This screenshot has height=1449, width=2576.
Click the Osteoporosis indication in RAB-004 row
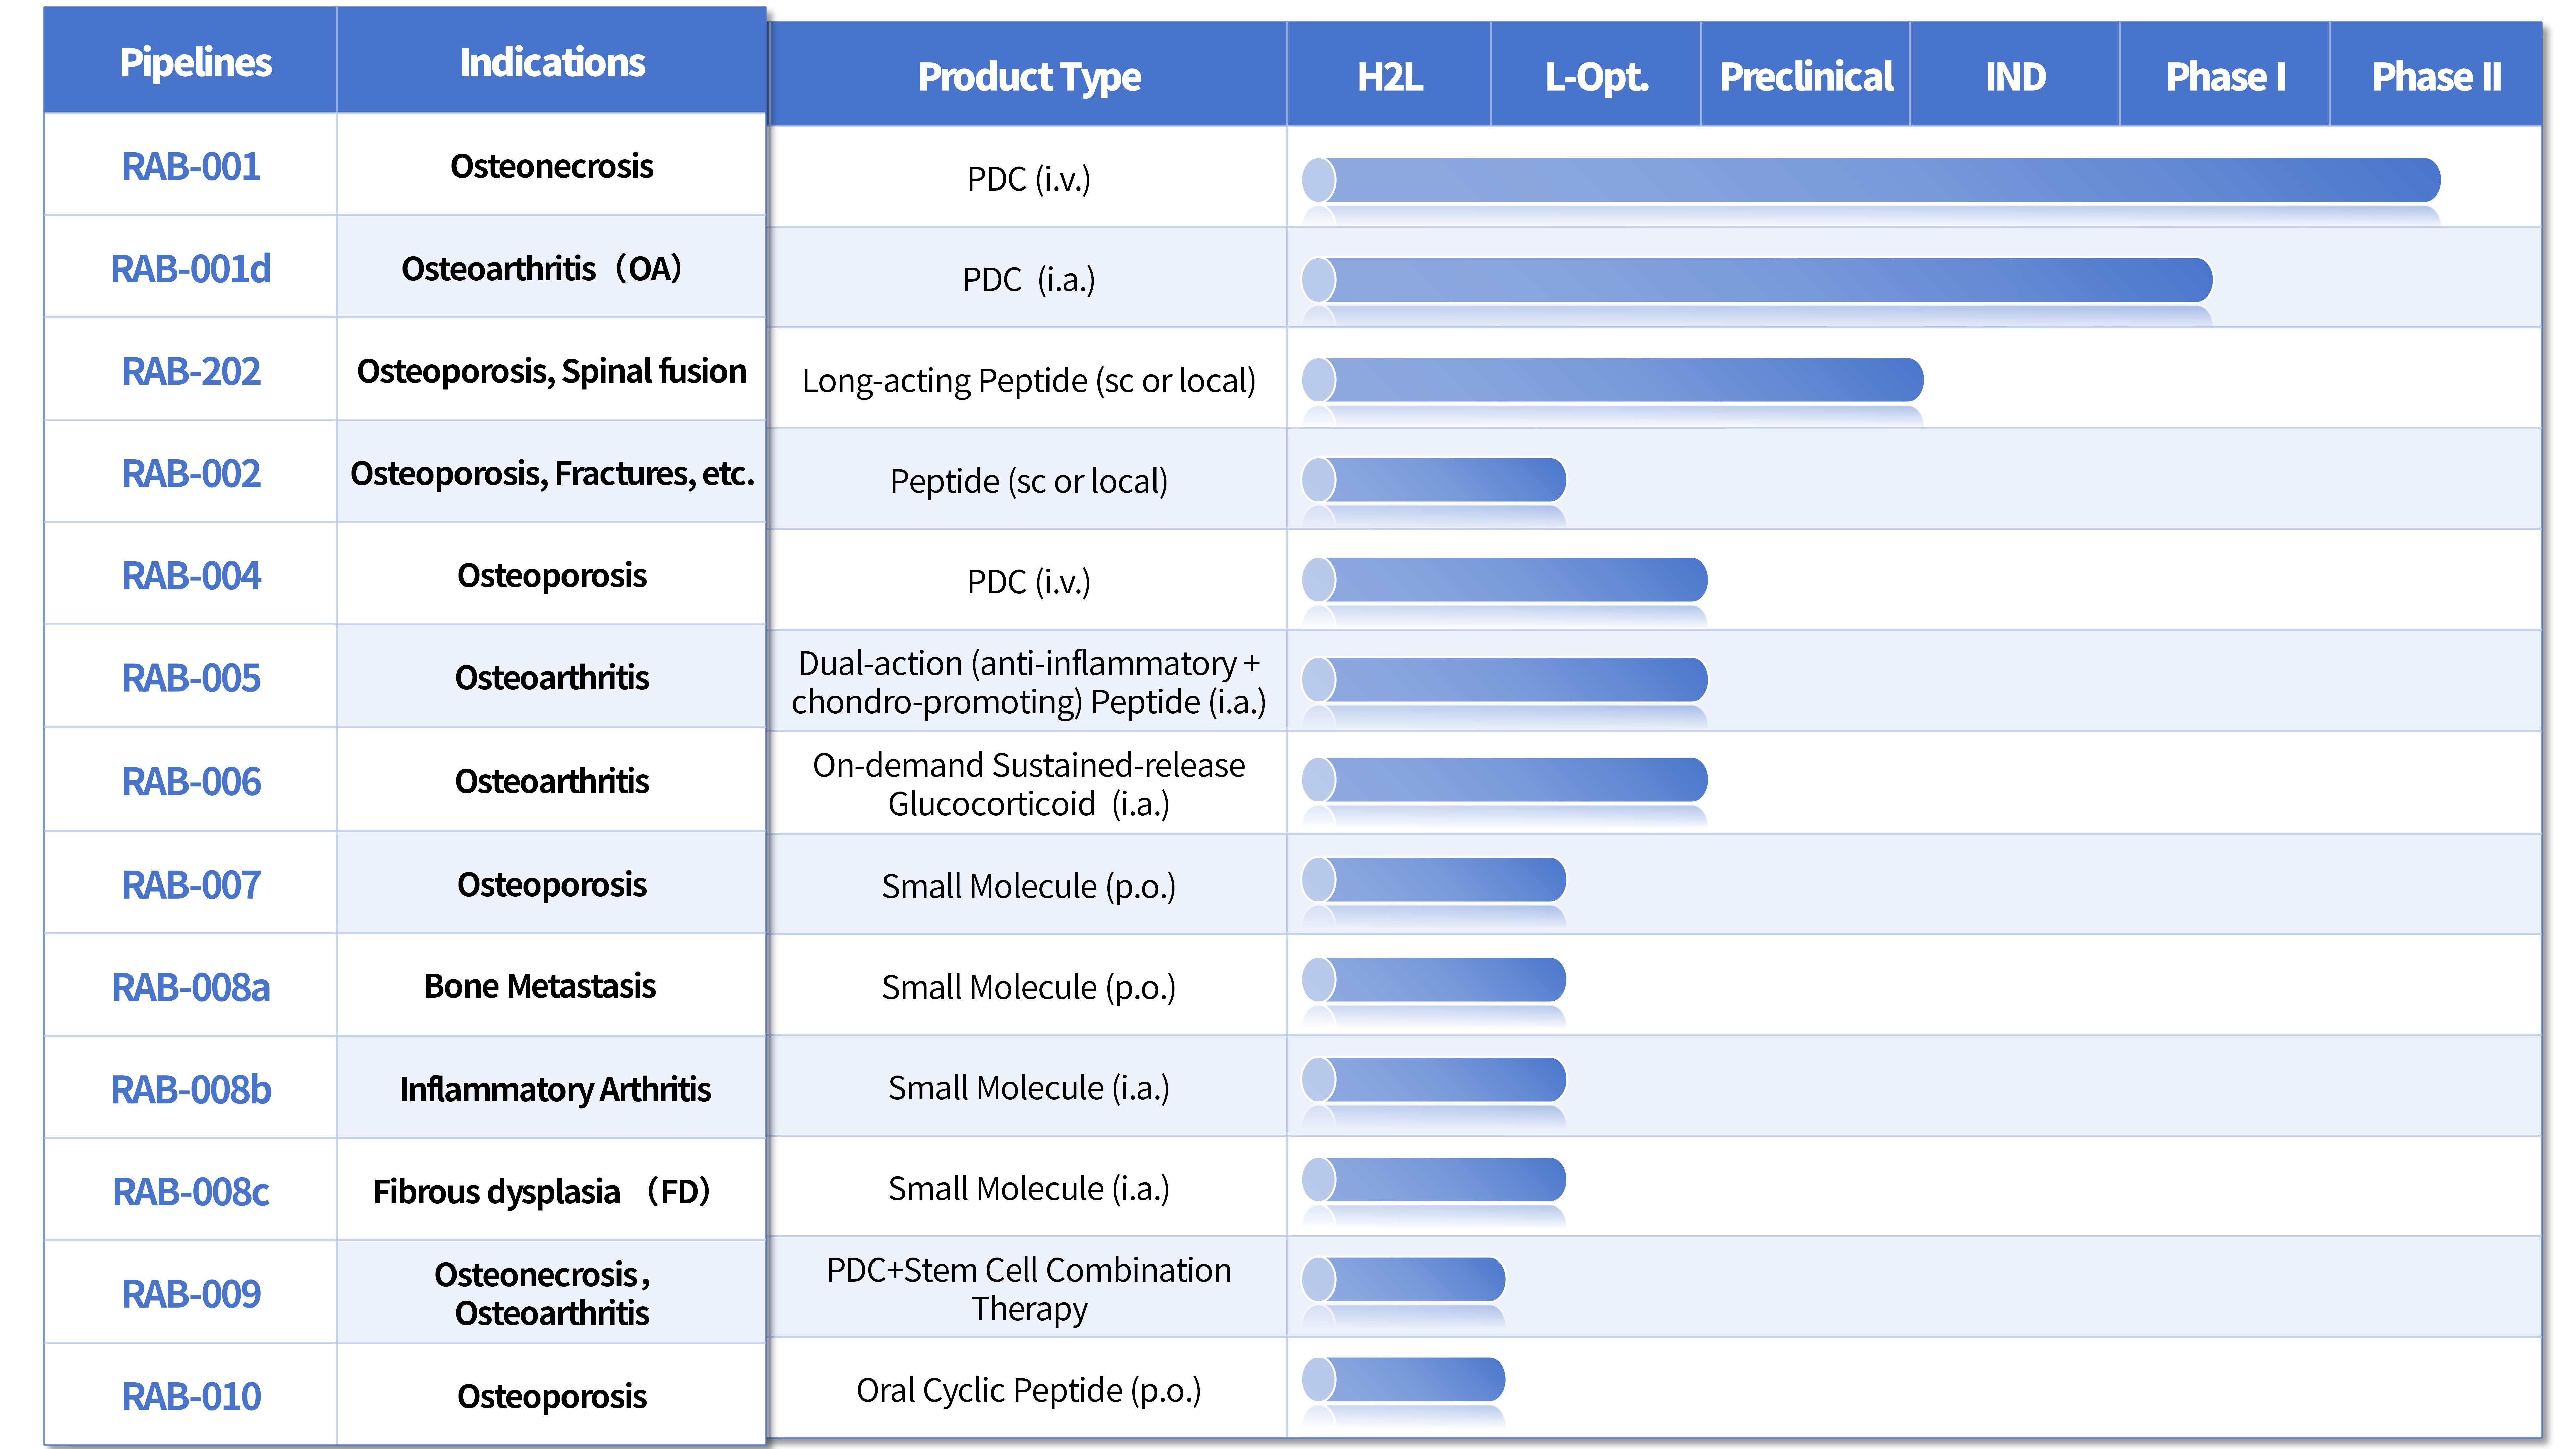[552, 576]
